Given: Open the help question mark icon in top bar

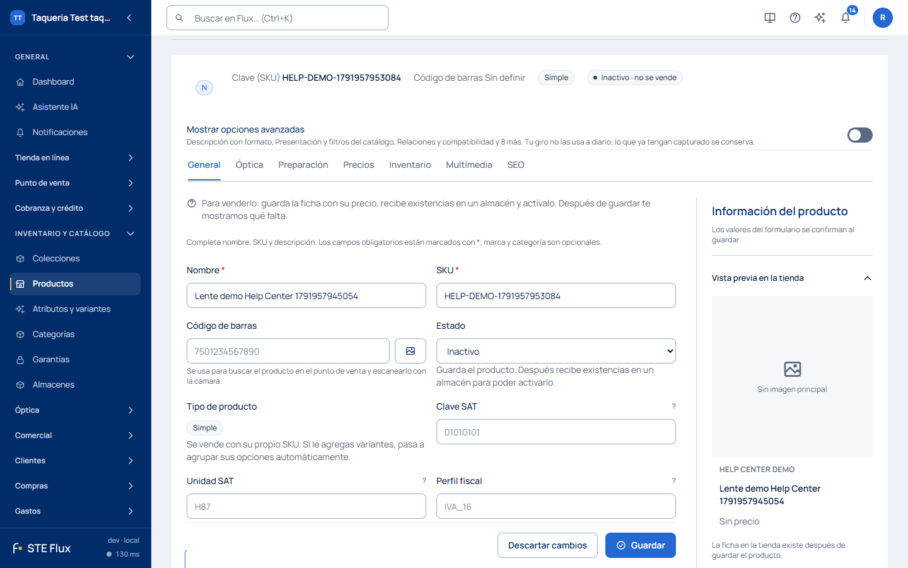Looking at the screenshot, I should [795, 18].
